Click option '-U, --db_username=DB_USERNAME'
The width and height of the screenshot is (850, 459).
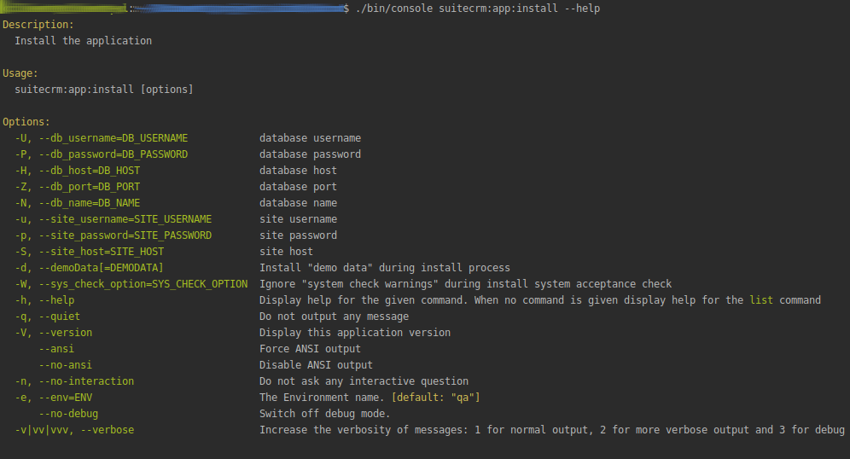pyautogui.click(x=102, y=138)
